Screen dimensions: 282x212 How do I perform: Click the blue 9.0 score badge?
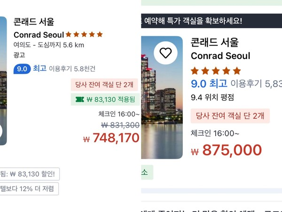pyautogui.click(x=22, y=69)
